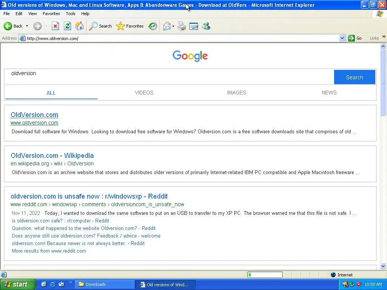Go to the Home page icon

[x=79, y=26]
